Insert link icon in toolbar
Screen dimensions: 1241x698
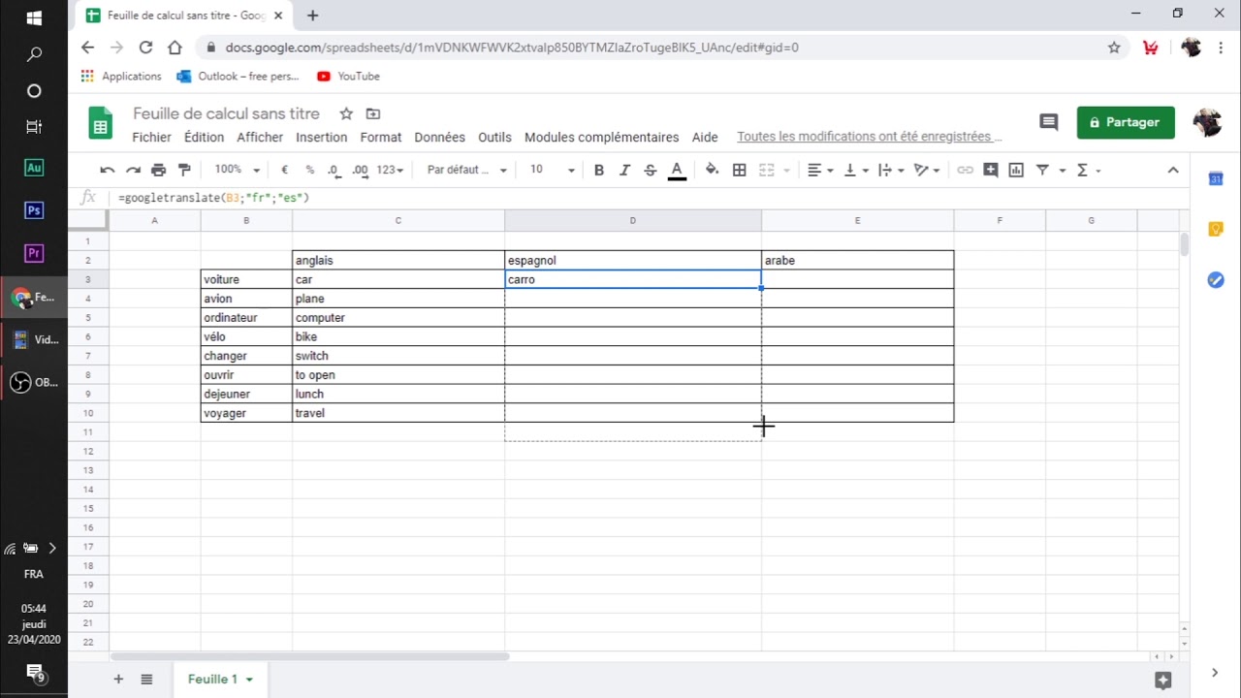tap(965, 170)
